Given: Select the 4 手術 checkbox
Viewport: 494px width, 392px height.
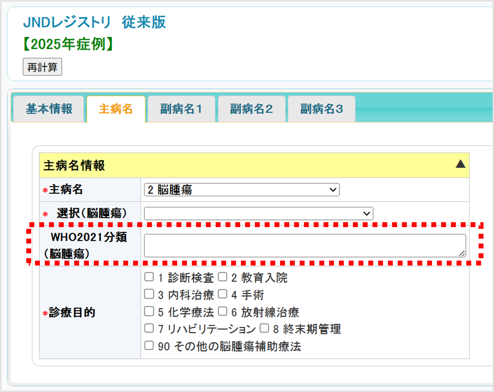Looking at the screenshot, I should (223, 294).
